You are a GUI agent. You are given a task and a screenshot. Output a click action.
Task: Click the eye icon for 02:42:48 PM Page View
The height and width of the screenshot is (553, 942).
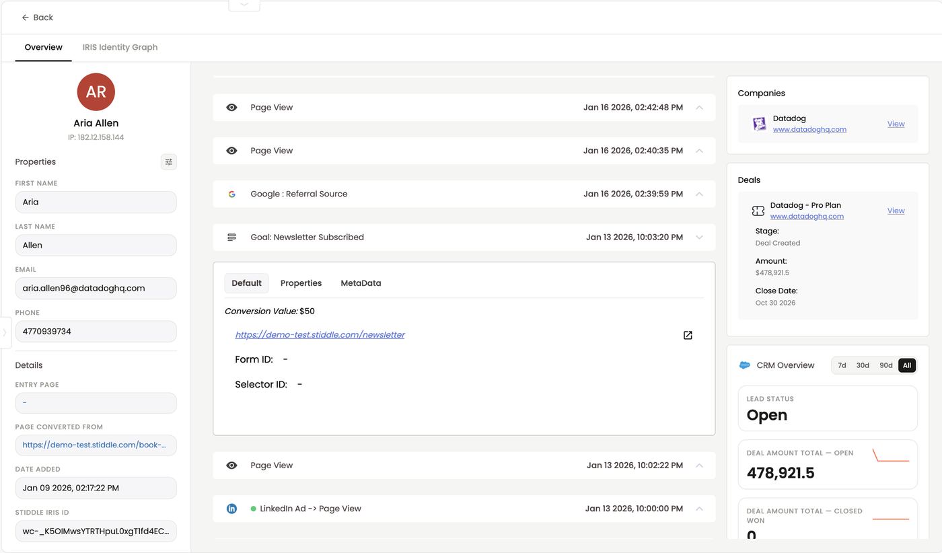coord(231,108)
